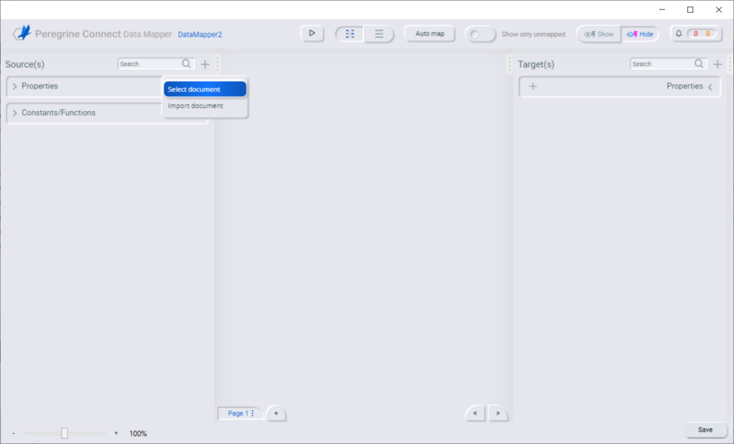734x444 pixels.
Task: Choose Import document from the menu
Action: (x=205, y=105)
